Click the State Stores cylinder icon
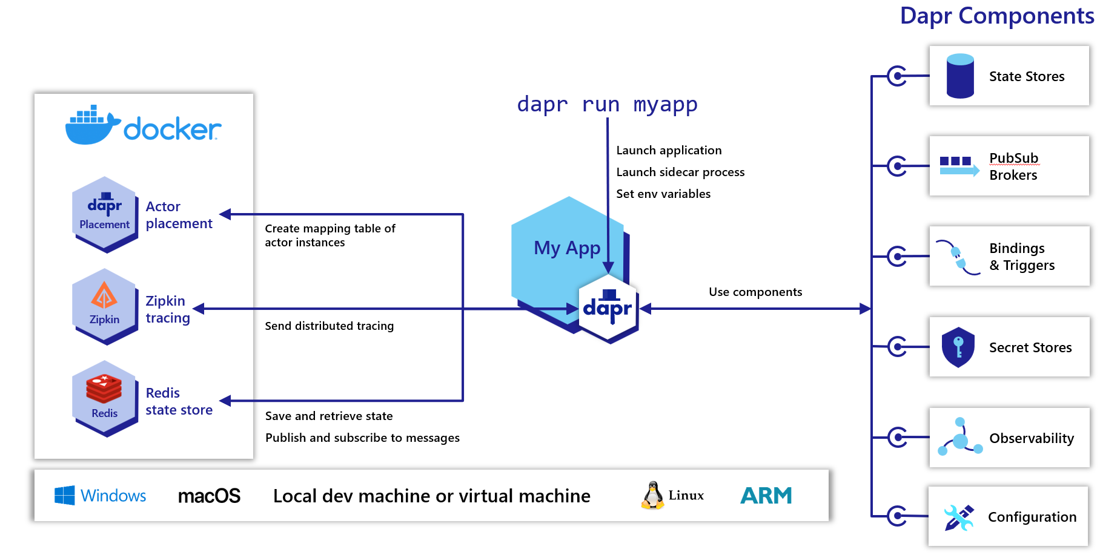 (960, 76)
